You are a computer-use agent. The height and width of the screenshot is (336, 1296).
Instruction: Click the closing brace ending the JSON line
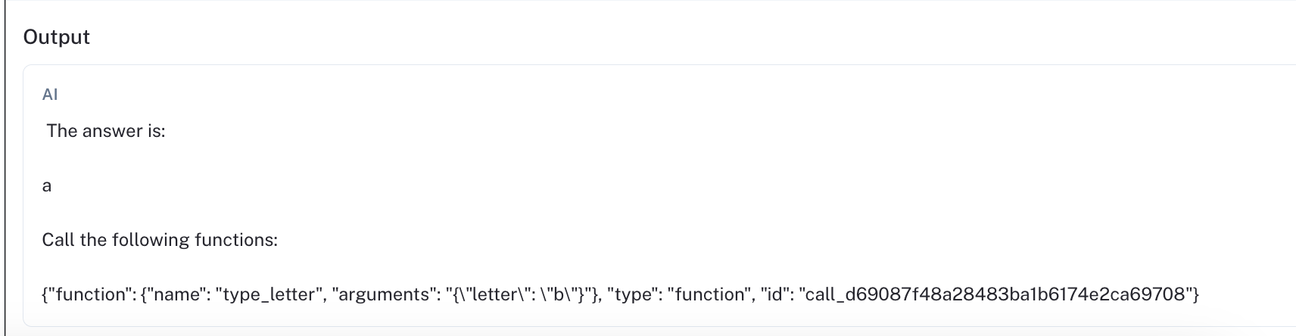pyautogui.click(x=1195, y=294)
